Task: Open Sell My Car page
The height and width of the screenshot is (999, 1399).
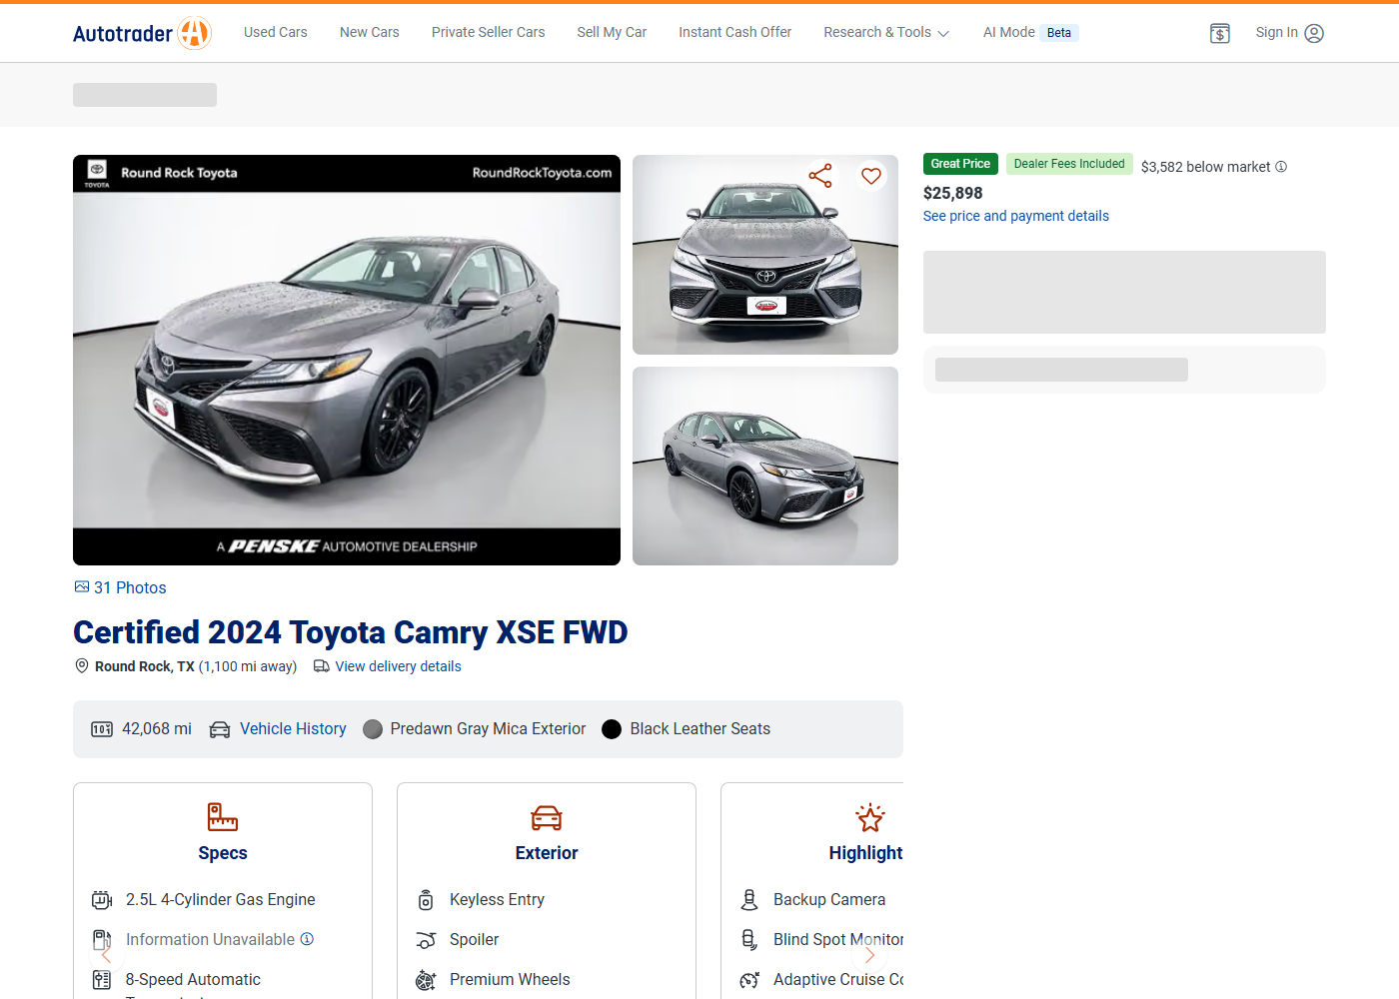Action: 612,33
